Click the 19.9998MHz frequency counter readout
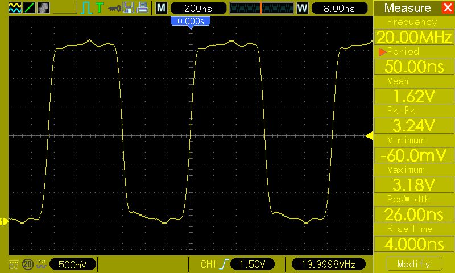The width and height of the screenshot is (455, 273). pyautogui.click(x=329, y=264)
